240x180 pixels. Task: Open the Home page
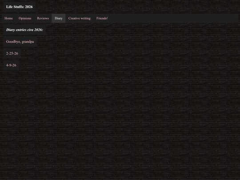pyautogui.click(x=8, y=18)
